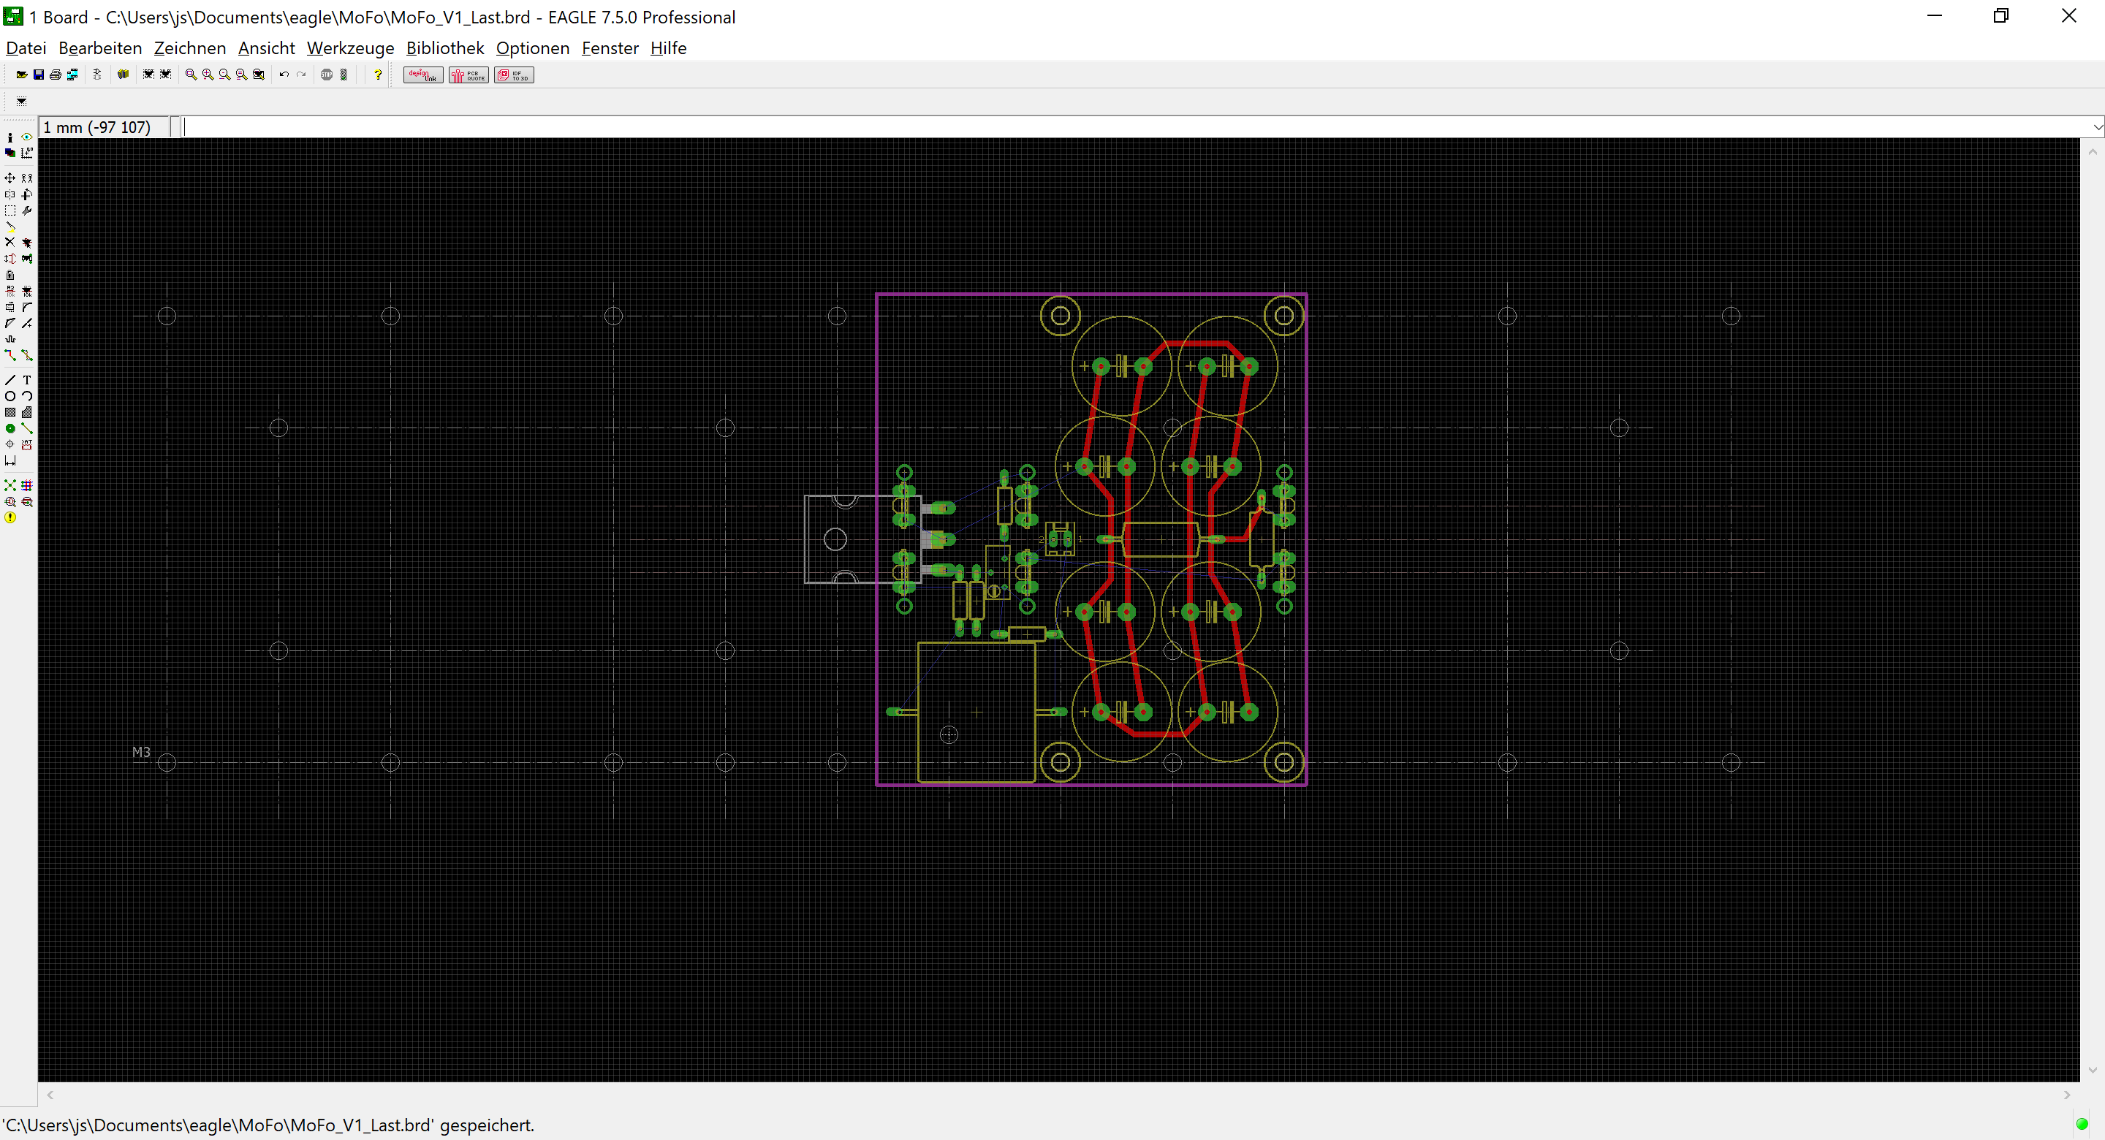The image size is (2105, 1140).
Task: Select the Hole tool
Action: tap(10, 444)
